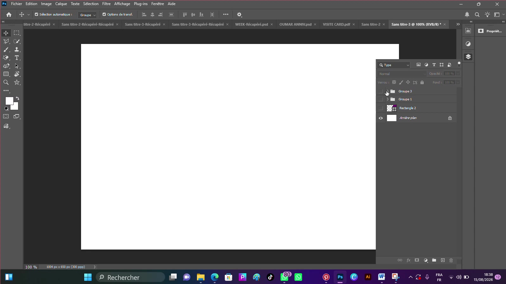Viewport: 506px width, 284px height.
Task: Select the Clone Stamp tool
Action: (17, 50)
